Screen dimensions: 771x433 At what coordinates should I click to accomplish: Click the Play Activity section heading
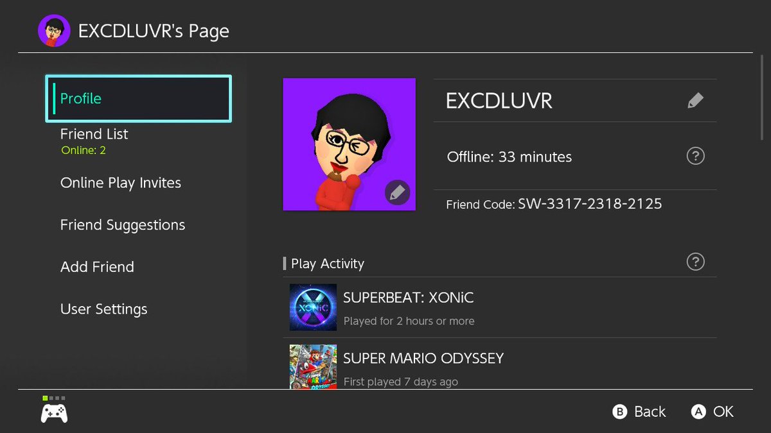click(328, 264)
